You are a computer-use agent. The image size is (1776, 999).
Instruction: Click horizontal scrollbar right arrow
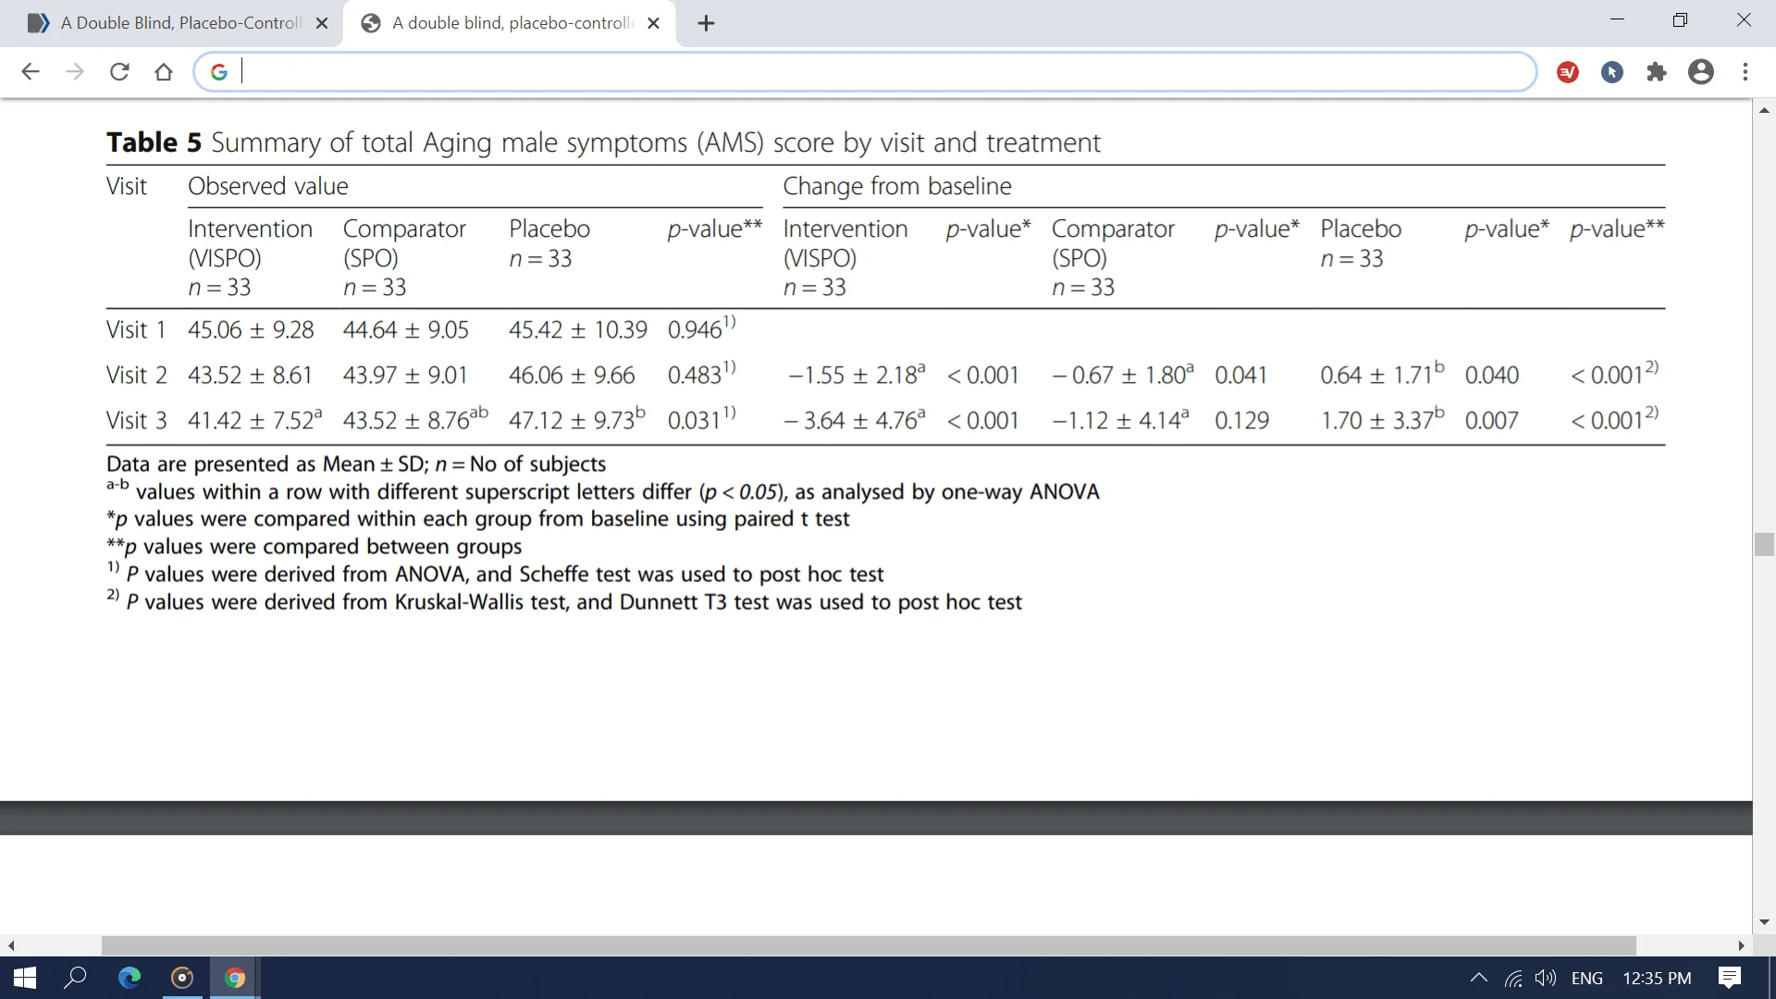[1741, 945]
